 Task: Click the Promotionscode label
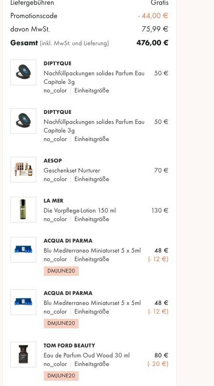pyautogui.click(x=34, y=16)
